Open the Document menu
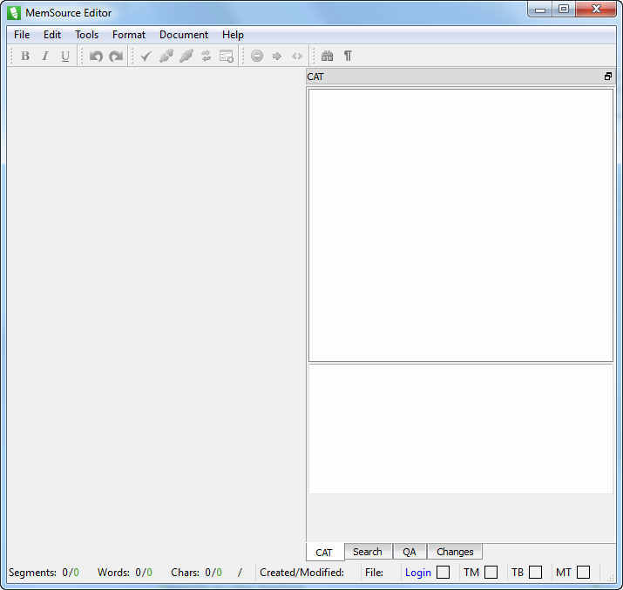 pos(184,35)
